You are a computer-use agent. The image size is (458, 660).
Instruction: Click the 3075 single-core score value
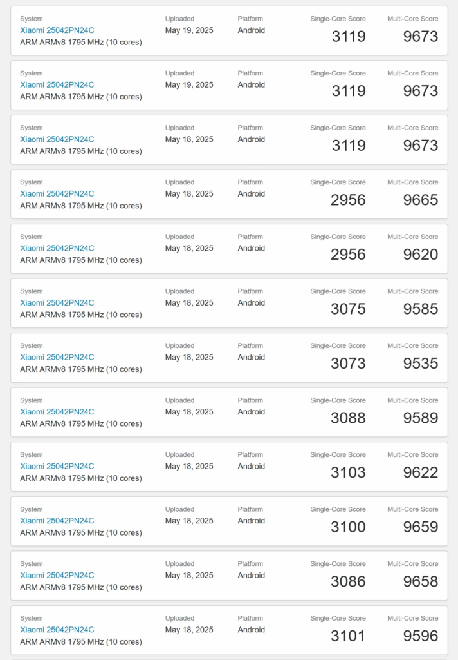pyautogui.click(x=348, y=309)
